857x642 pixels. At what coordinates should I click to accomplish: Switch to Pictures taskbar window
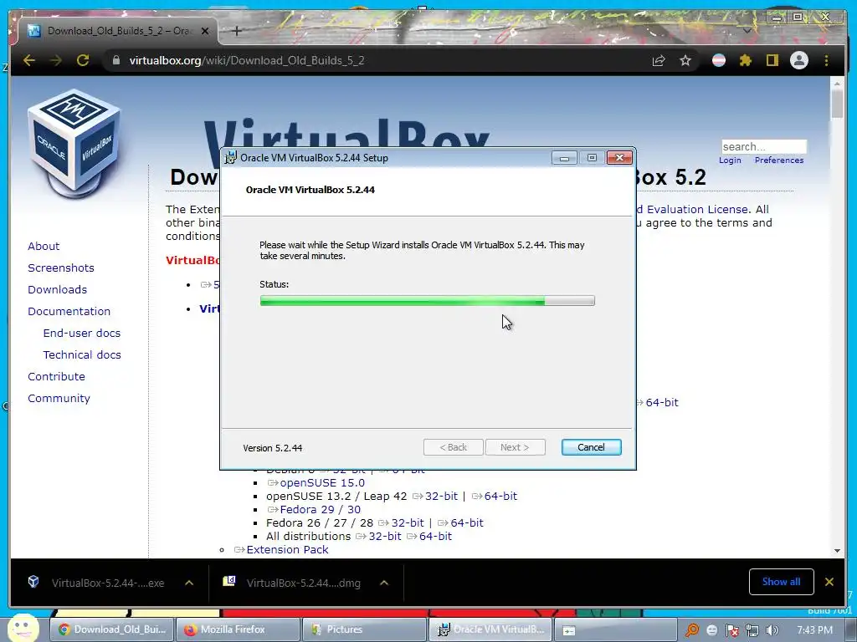(x=365, y=629)
